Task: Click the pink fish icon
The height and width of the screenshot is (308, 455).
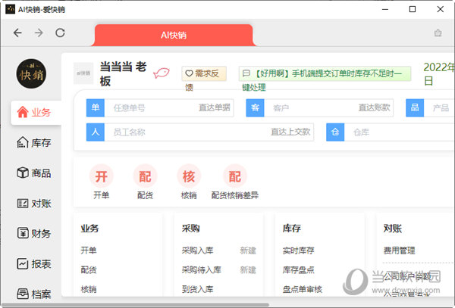Action: (x=162, y=73)
